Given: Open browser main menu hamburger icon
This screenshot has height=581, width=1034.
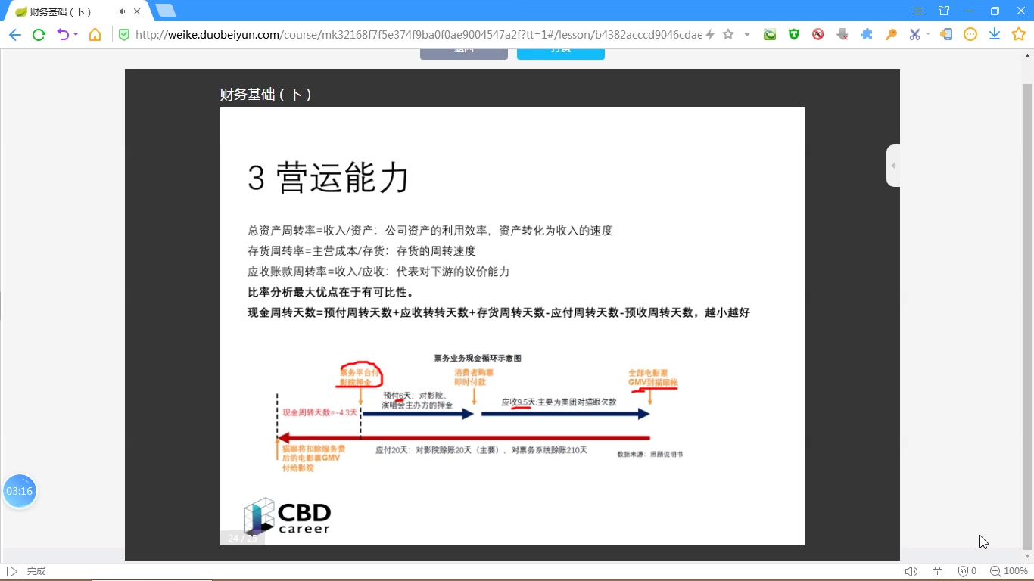Looking at the screenshot, I should coord(918,11).
